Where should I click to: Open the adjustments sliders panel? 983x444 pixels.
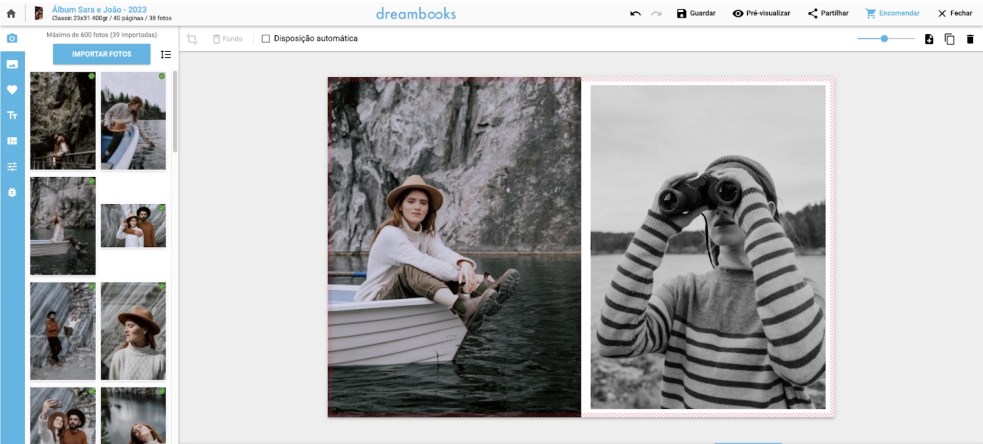(x=12, y=166)
